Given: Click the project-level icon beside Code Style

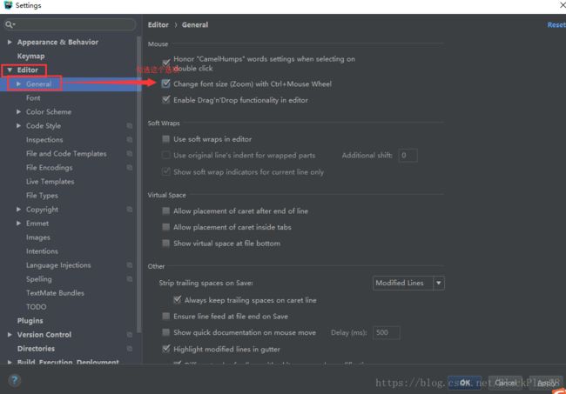Looking at the screenshot, I should [130, 126].
